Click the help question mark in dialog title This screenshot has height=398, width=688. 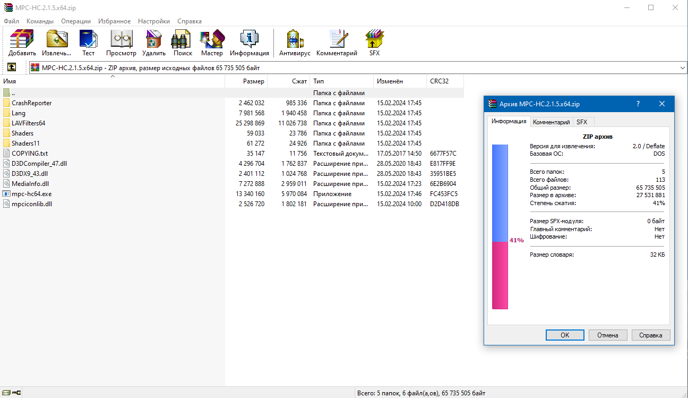638,104
